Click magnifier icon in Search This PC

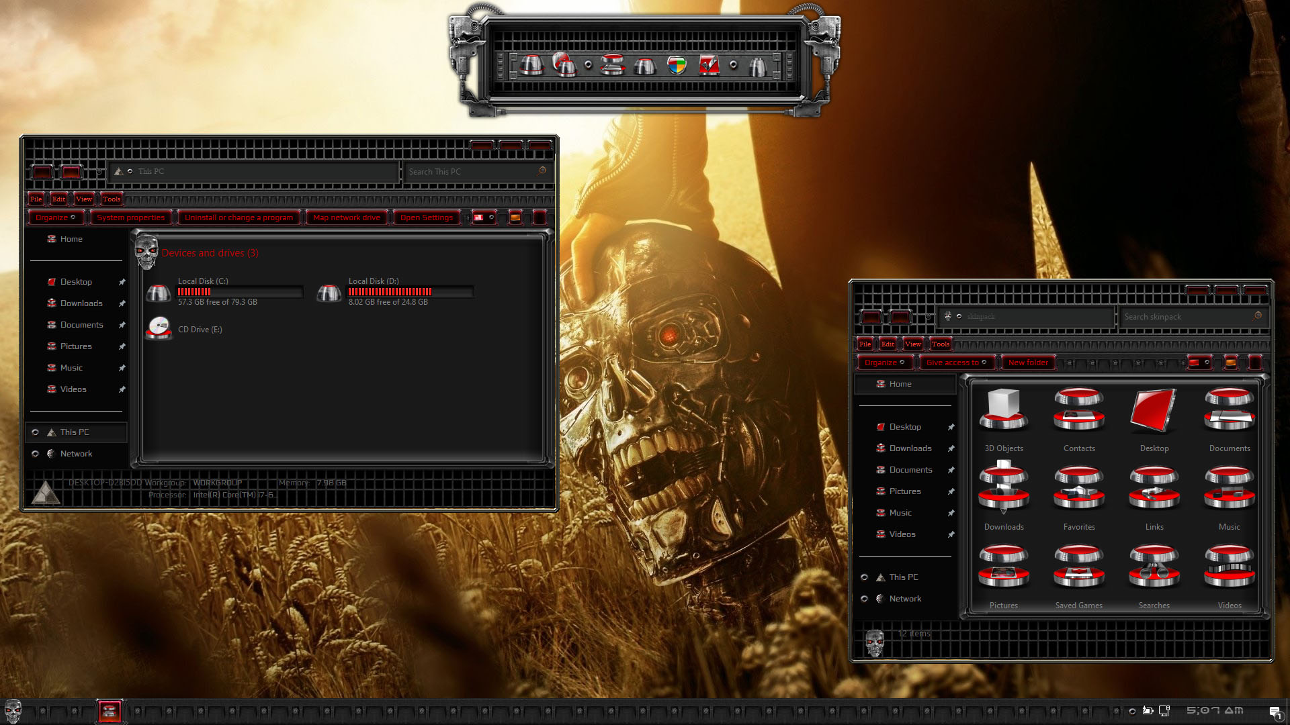coord(542,171)
